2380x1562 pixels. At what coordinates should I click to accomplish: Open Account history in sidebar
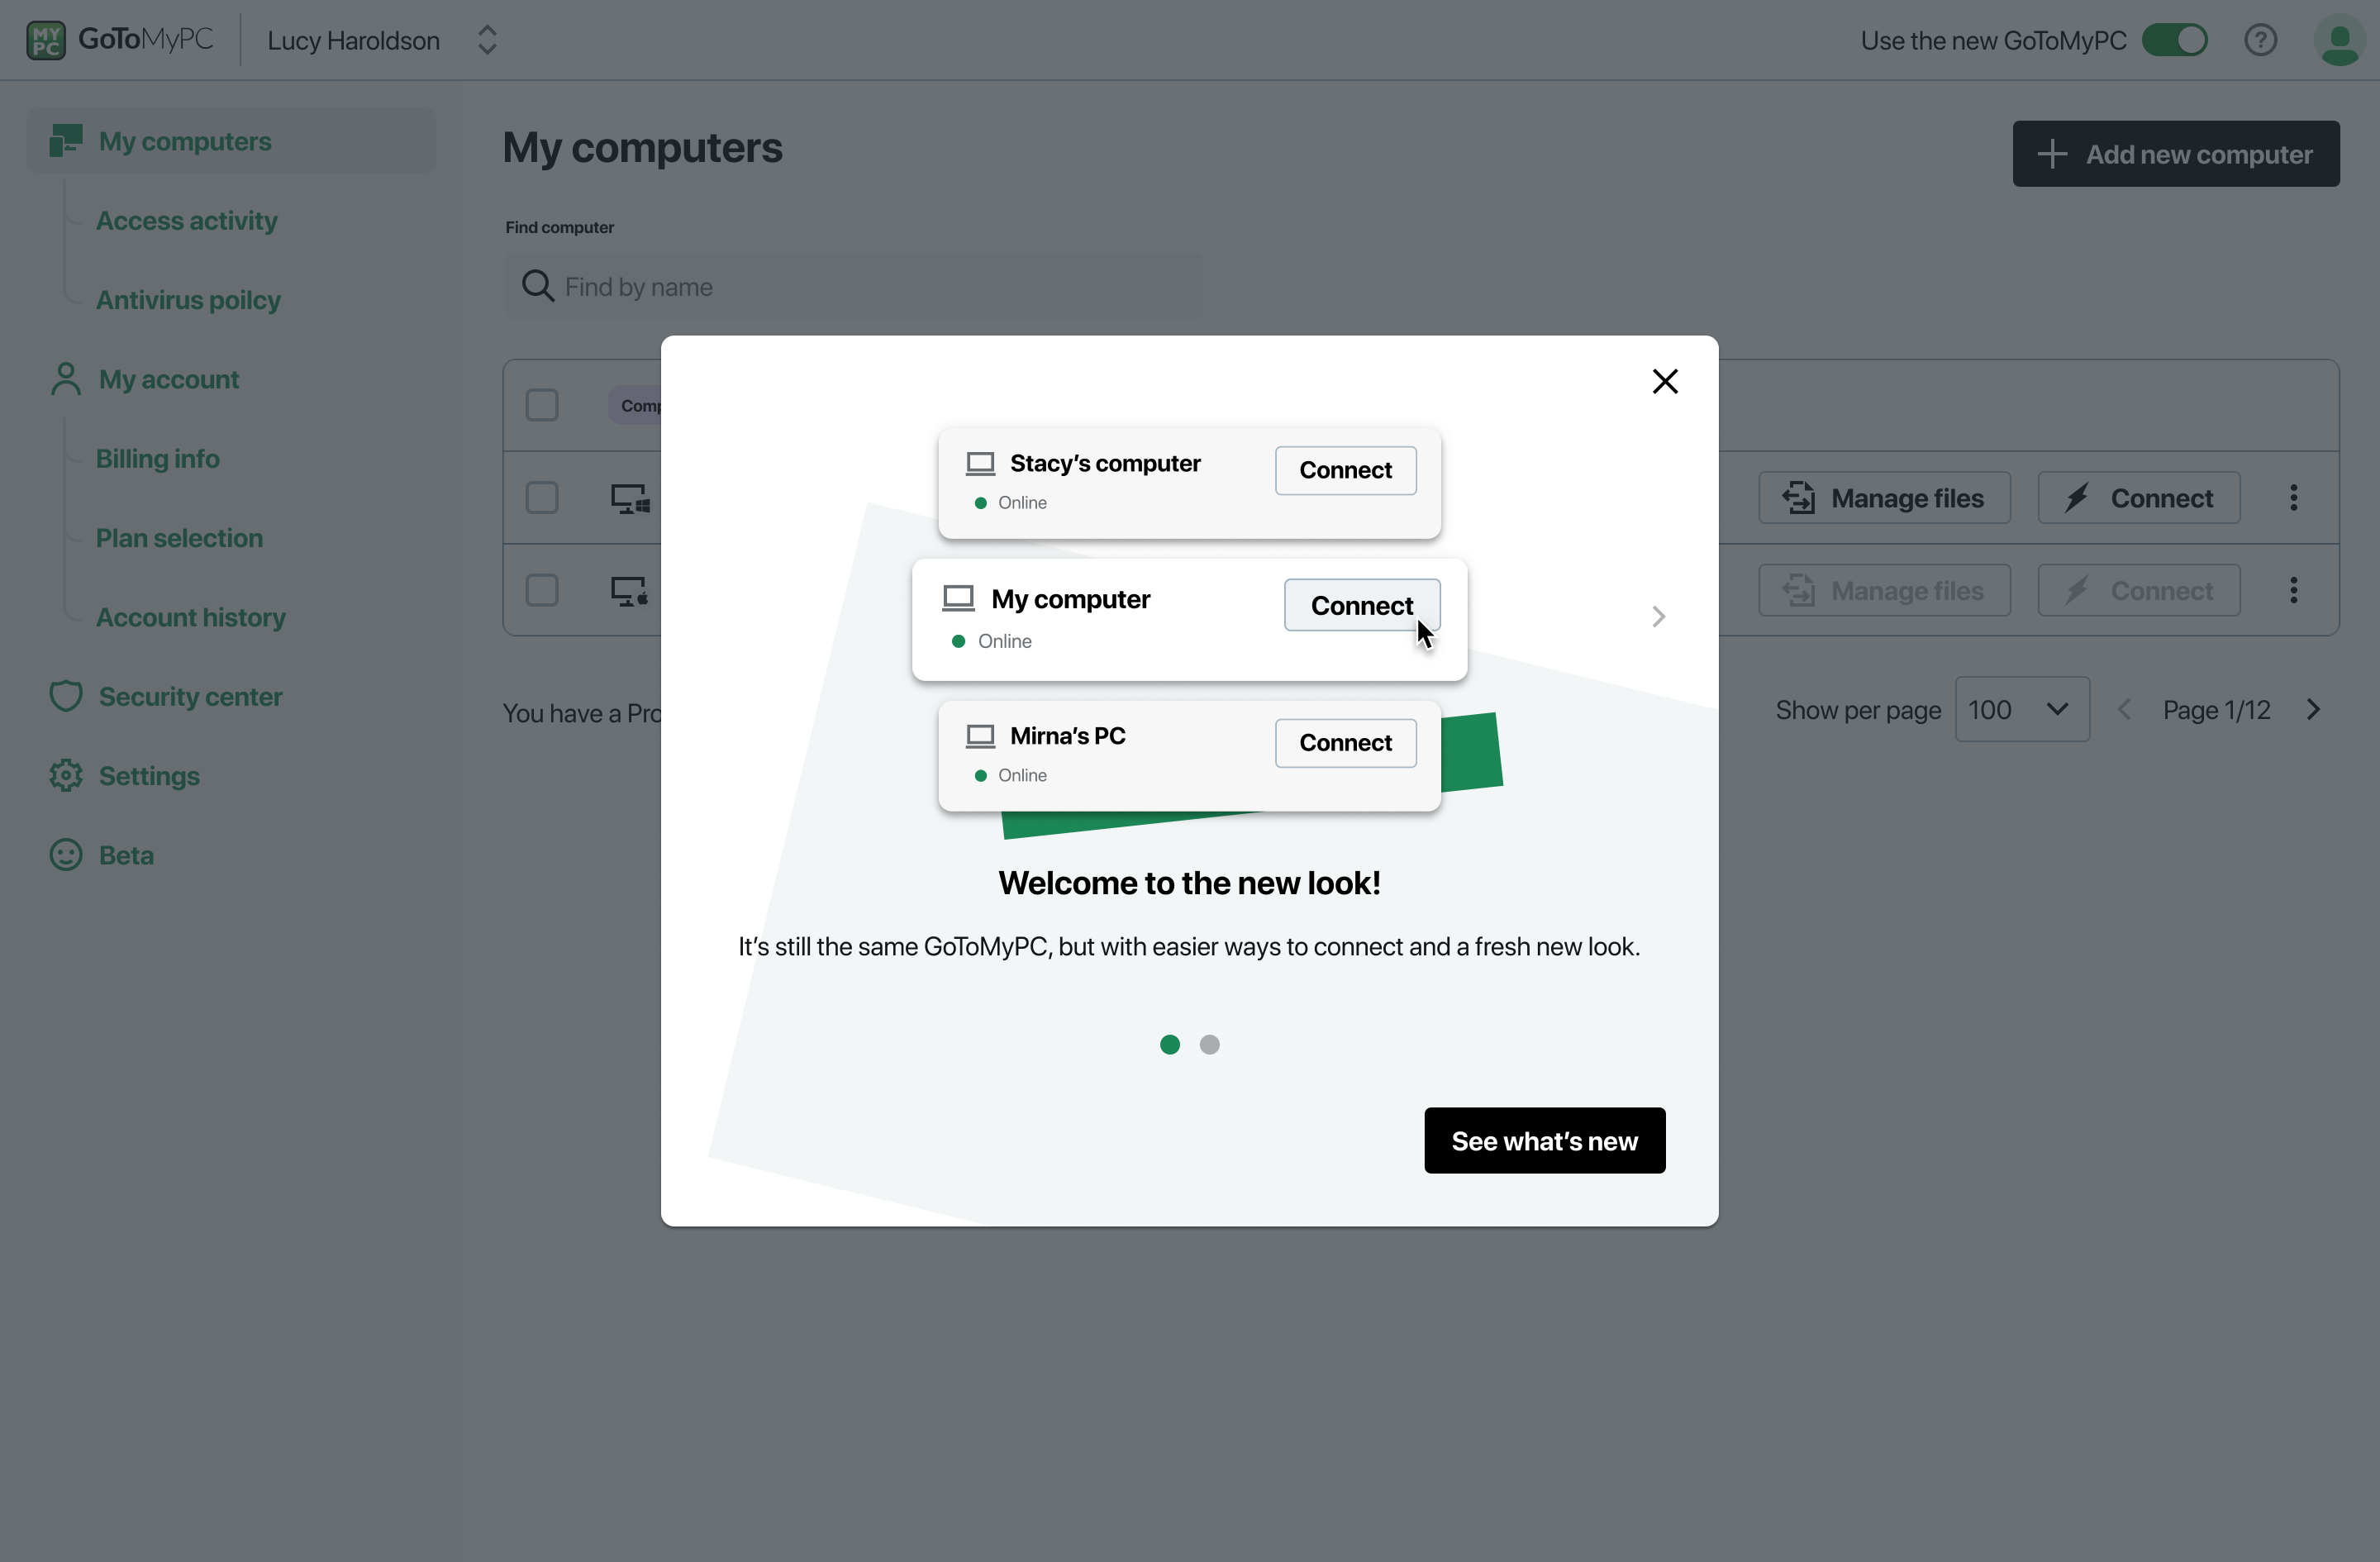[191, 617]
